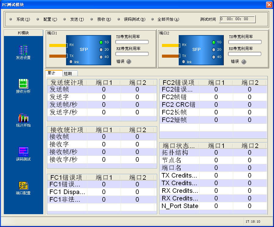The width and height of the screenshot is (274, 227).
Task: Select the 接收帧 row
Action: tap(102, 137)
